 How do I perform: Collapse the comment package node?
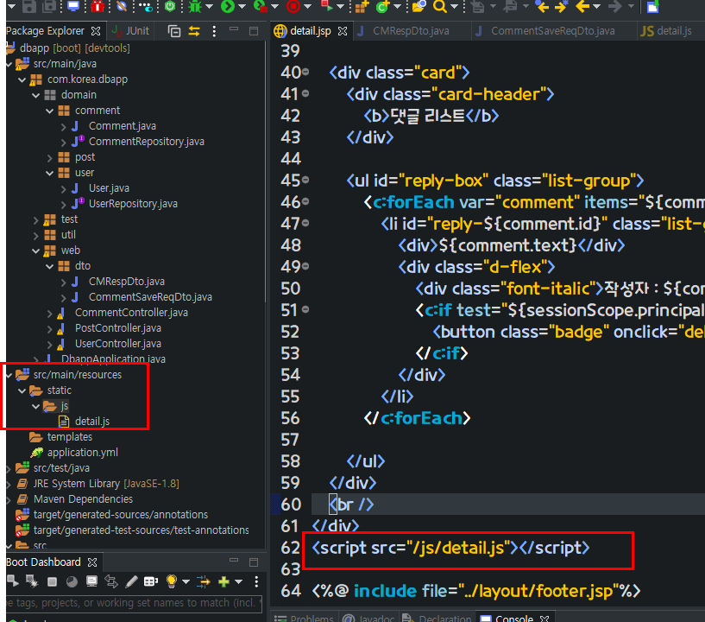[49, 111]
